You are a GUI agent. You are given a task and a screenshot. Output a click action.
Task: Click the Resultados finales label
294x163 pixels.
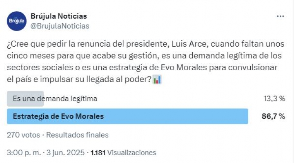77,135
